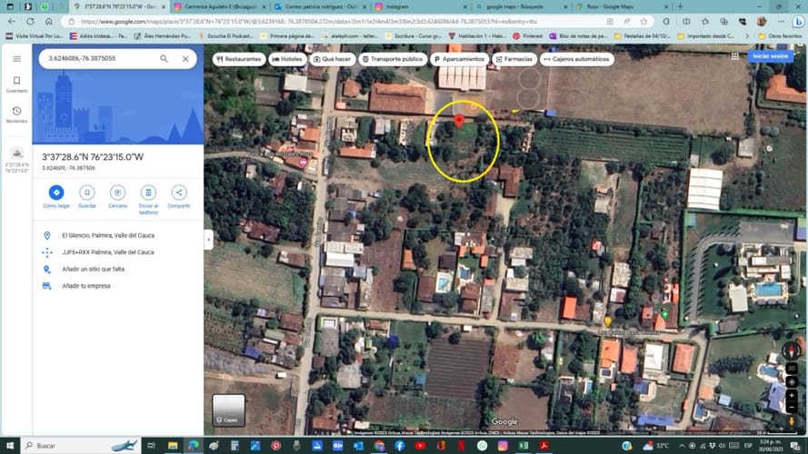Select El Silencio, Palmira address row
Viewport: 808px width, 454px height.
click(118, 235)
